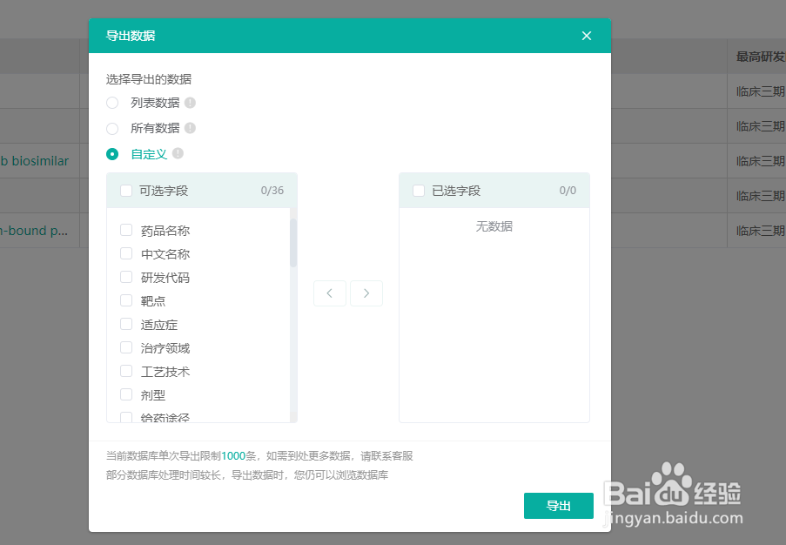
Task: Click the 选择导出的数据 heading text
Action: click(149, 79)
